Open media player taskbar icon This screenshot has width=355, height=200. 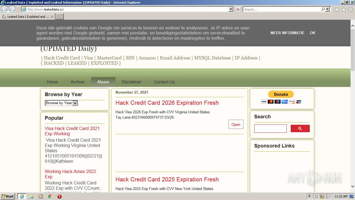coord(41,196)
